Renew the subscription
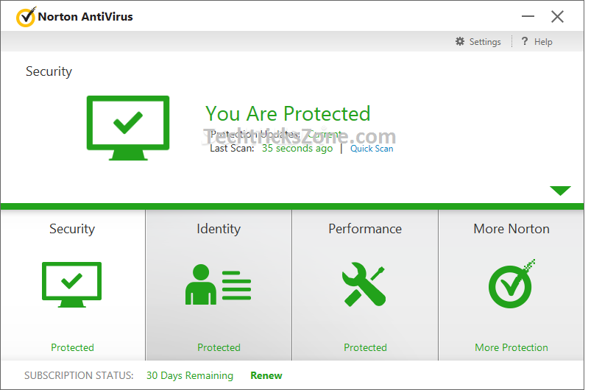Viewport: 616px width, 390px height. coord(266,375)
